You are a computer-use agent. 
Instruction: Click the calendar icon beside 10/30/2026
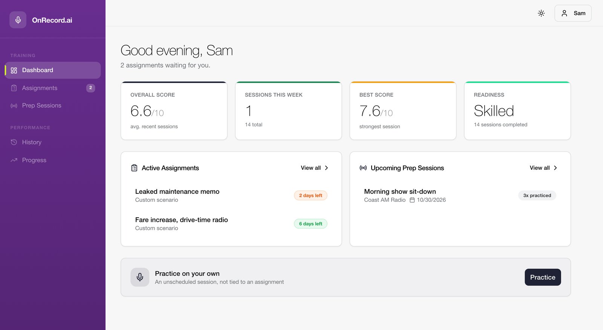[412, 200]
